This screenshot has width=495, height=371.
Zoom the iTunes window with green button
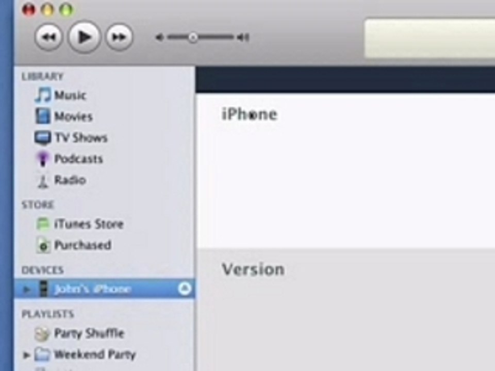(x=67, y=9)
